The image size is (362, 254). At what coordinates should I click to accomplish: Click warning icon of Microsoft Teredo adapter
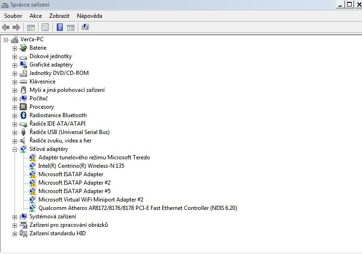(32, 157)
